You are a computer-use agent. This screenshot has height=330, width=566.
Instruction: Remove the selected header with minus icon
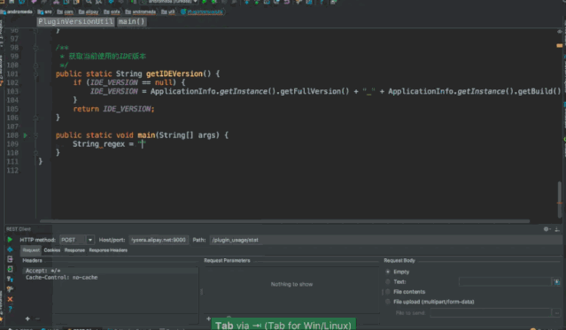click(37, 318)
